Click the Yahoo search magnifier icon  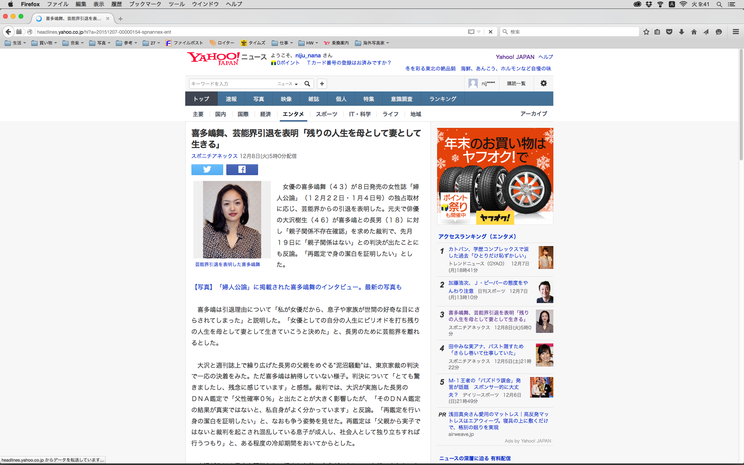[307, 84]
